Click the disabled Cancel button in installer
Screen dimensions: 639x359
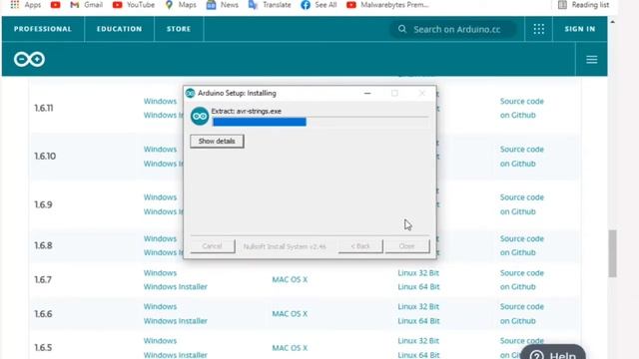pos(213,246)
